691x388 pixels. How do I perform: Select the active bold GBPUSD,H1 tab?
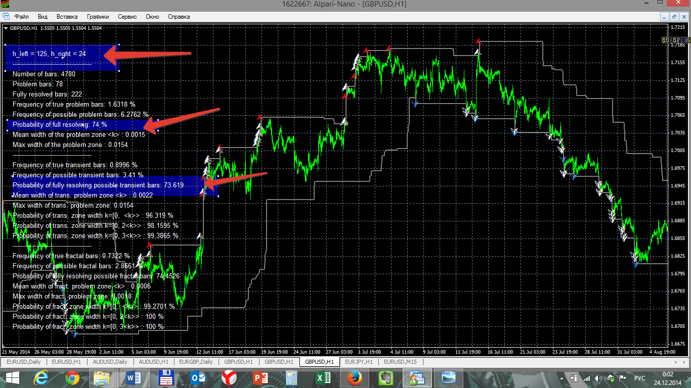319,362
